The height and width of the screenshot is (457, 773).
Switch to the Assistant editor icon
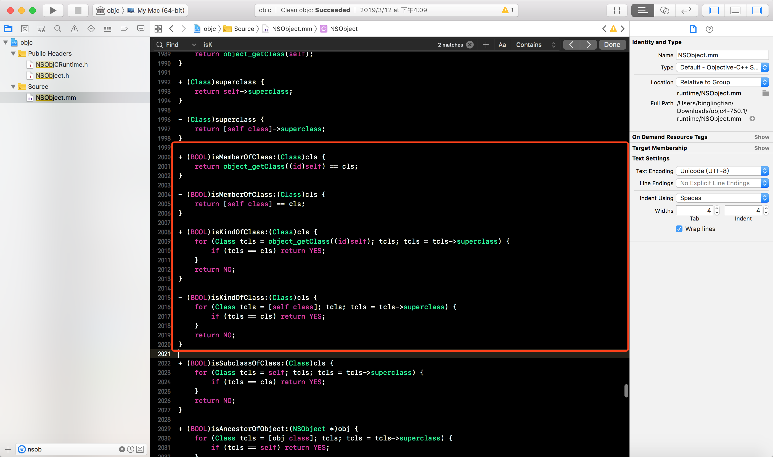pyautogui.click(x=665, y=10)
